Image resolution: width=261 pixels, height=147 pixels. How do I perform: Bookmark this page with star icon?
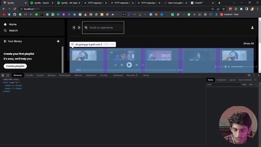[223, 9]
